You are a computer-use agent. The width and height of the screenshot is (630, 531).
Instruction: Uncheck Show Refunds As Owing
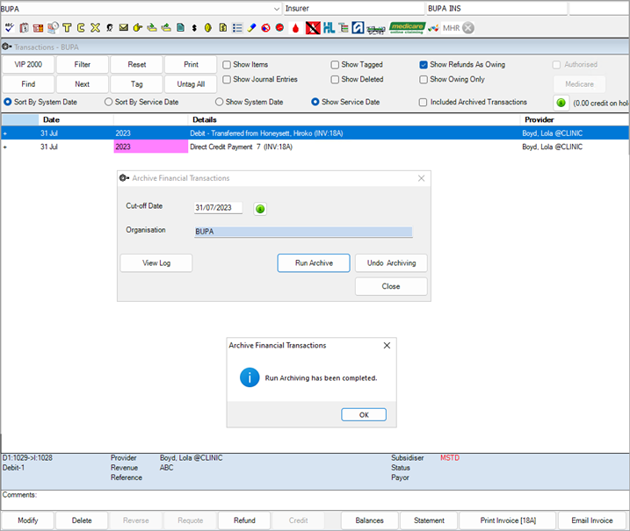(x=424, y=65)
